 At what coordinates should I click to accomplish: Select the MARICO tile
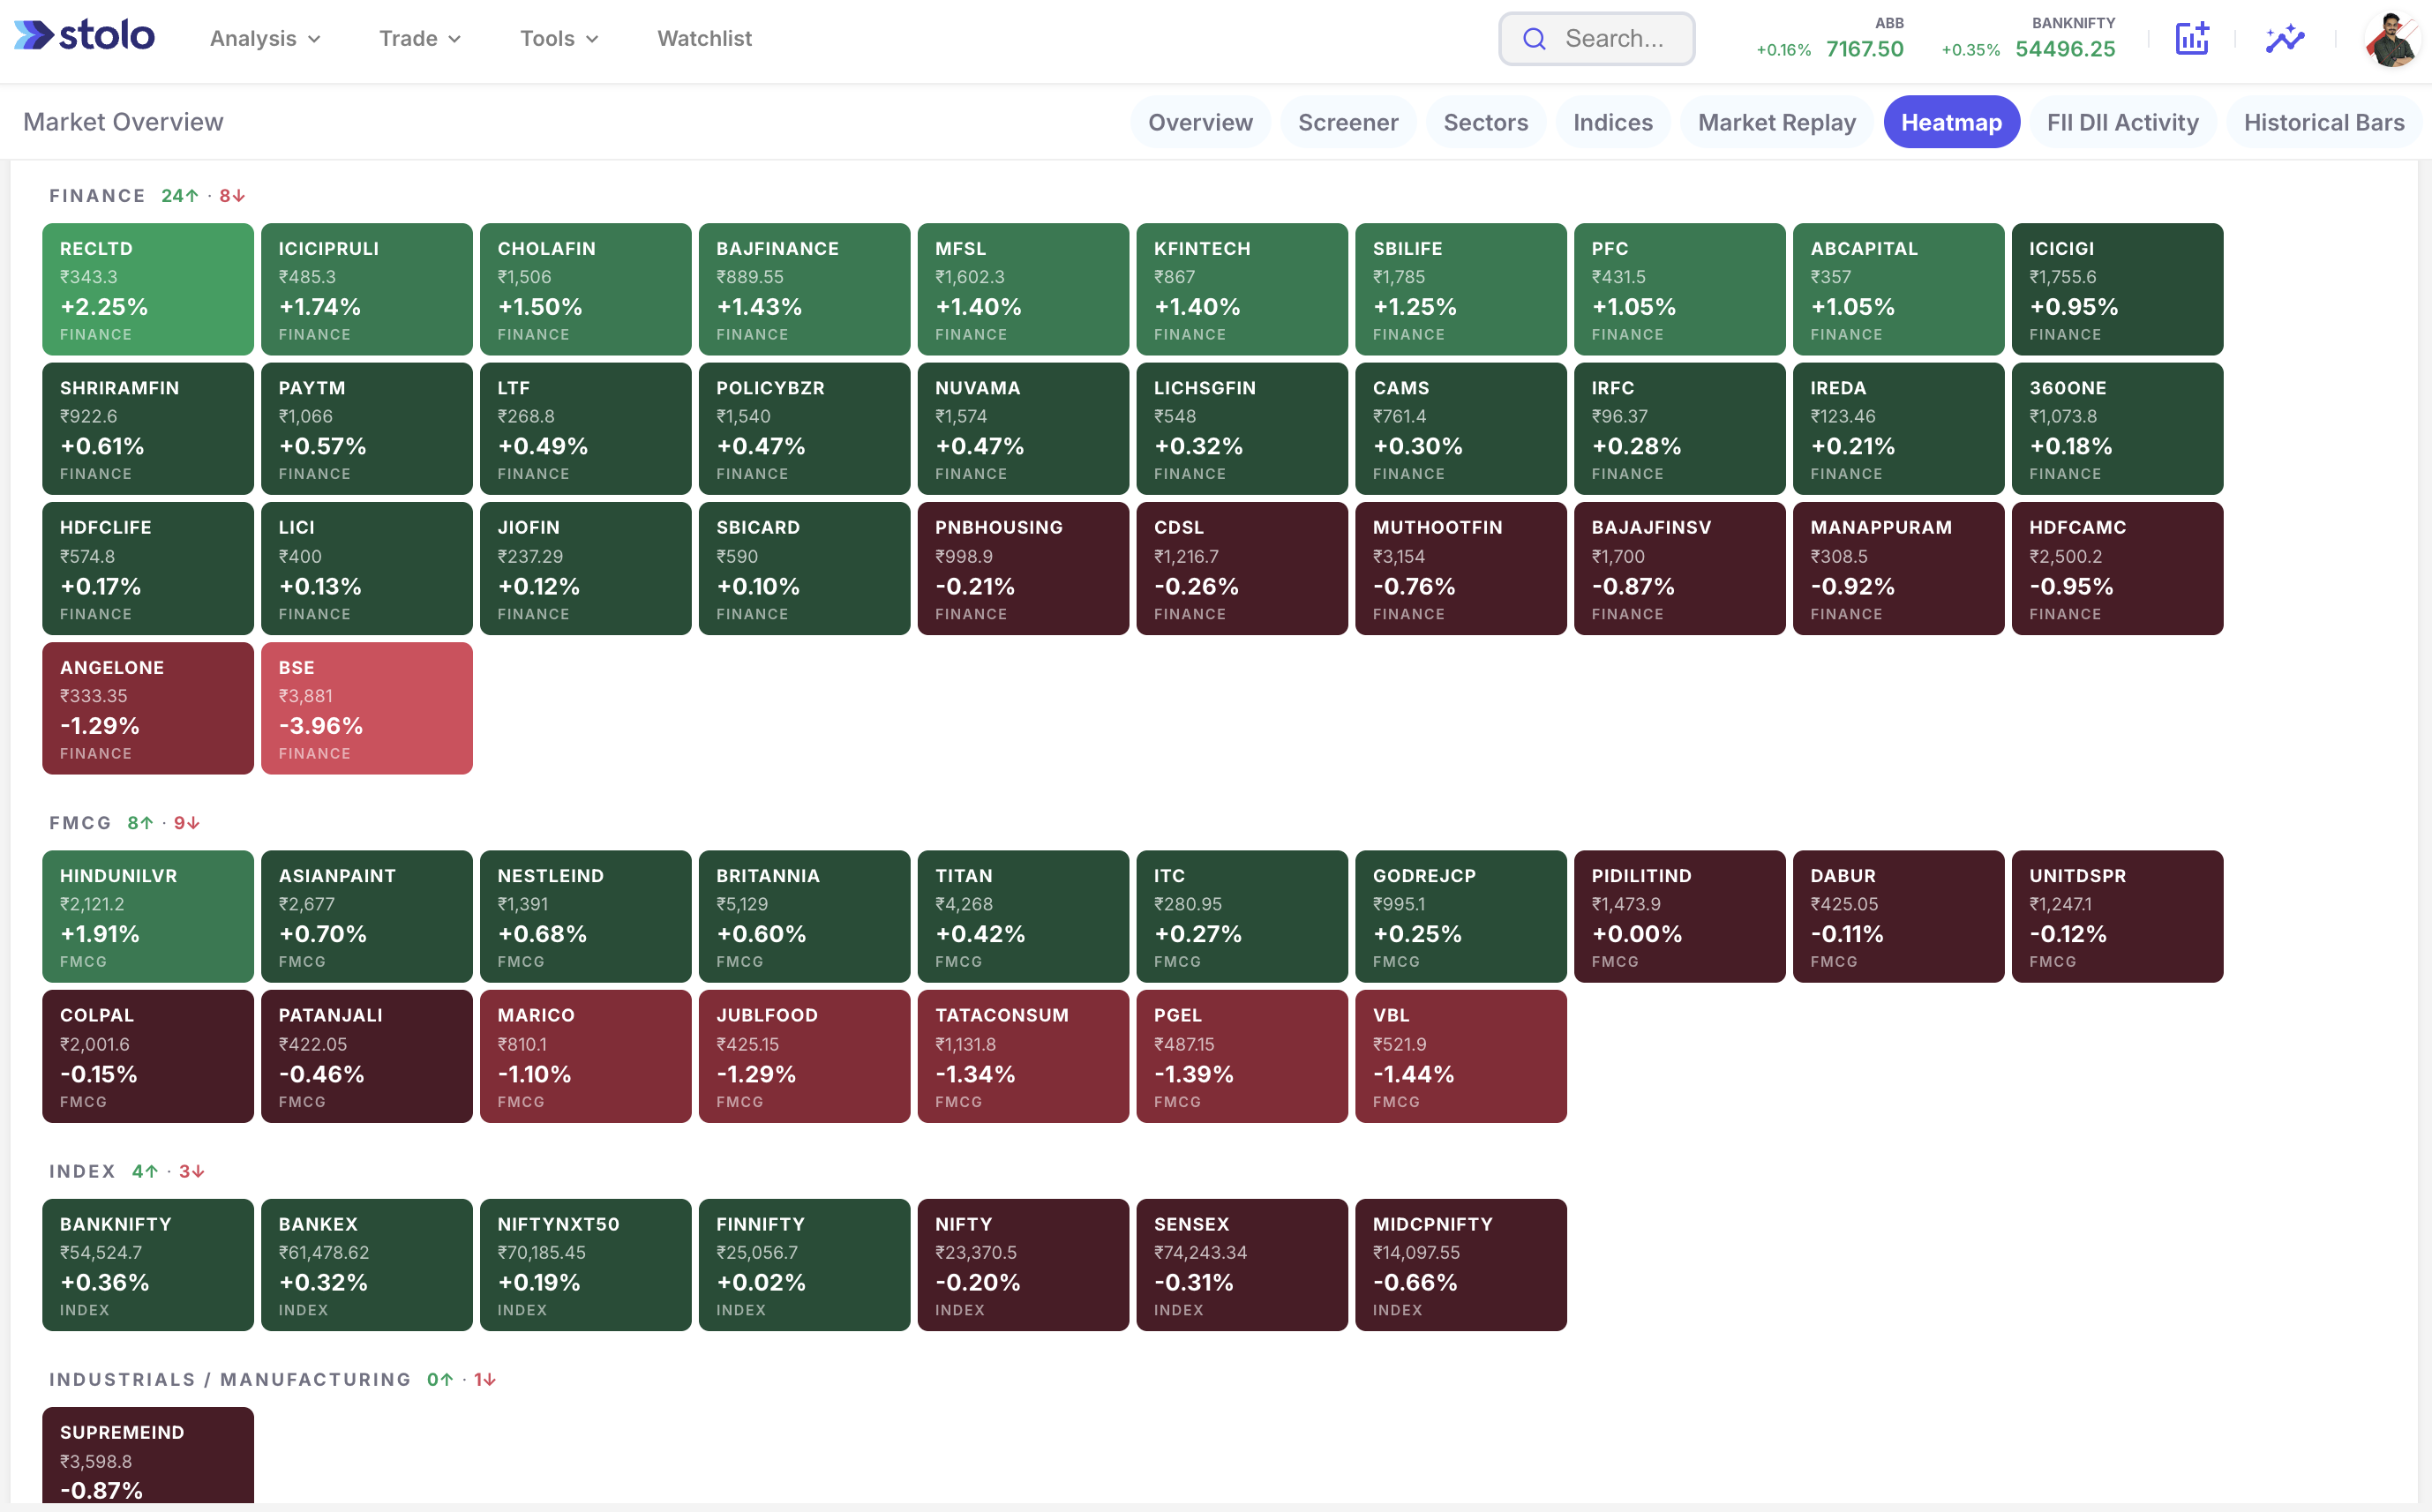pos(586,1056)
